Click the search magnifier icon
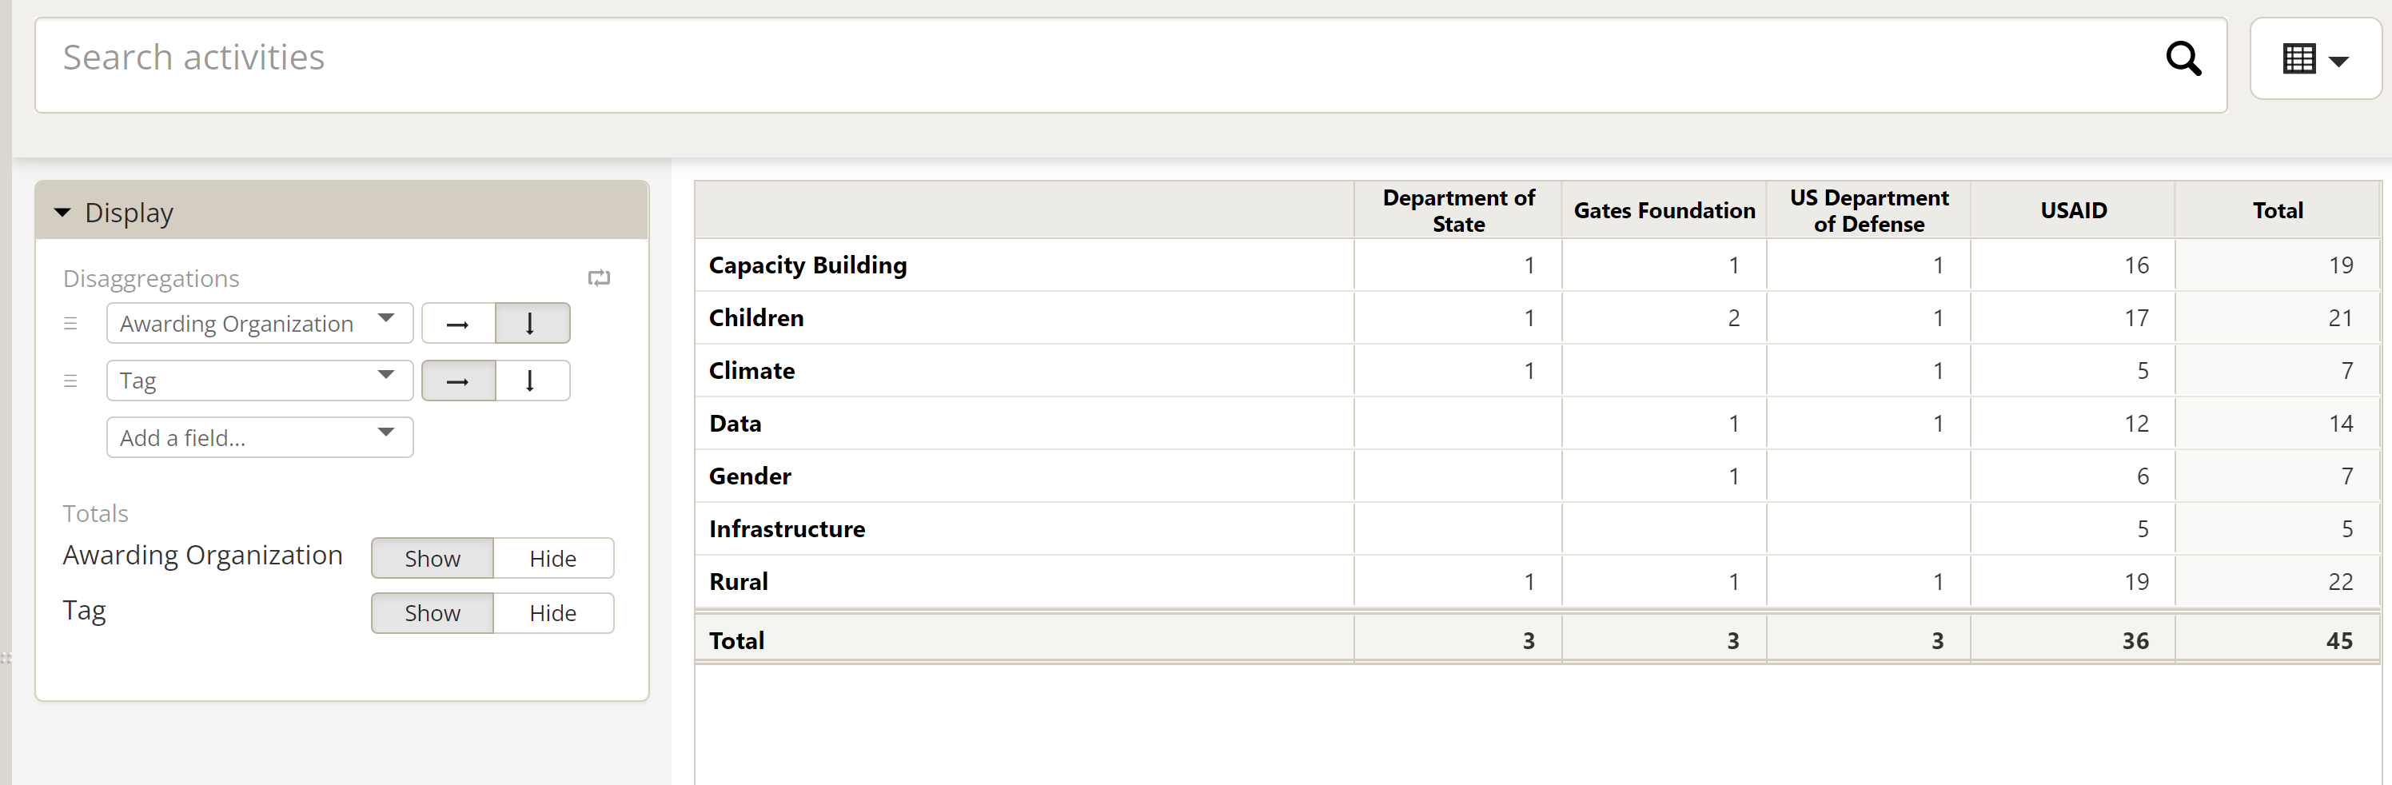 [x=2183, y=58]
